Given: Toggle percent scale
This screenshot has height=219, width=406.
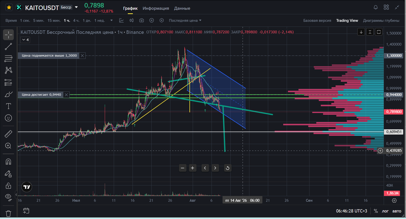Looking at the screenshot, I should coord(376,211).
